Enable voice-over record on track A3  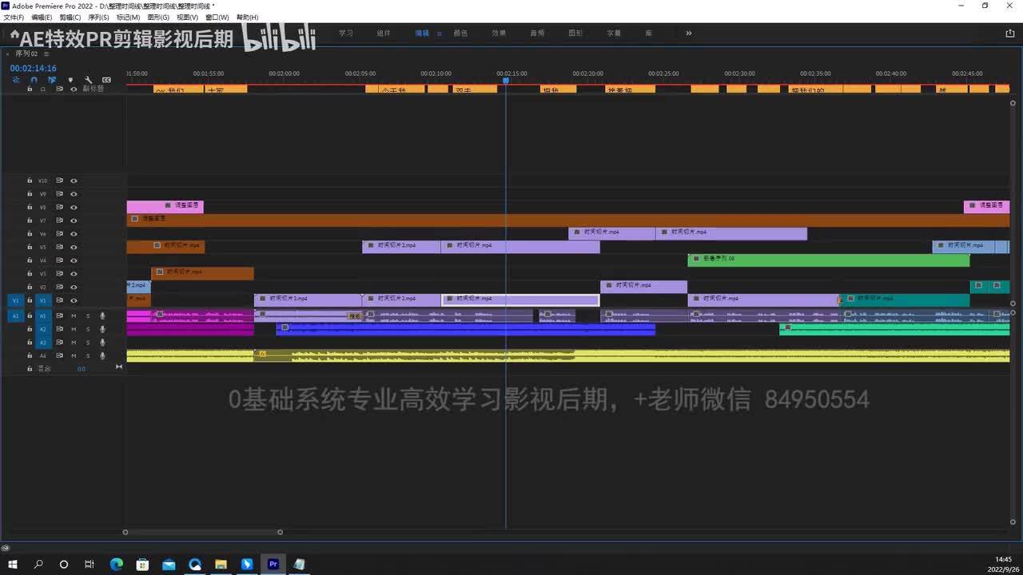pos(102,343)
